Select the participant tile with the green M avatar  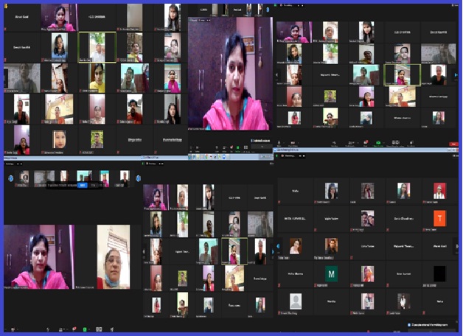tap(331, 273)
